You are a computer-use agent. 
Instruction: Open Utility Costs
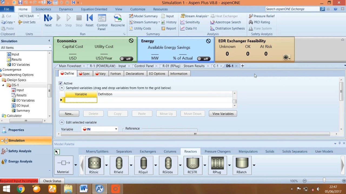coord(140,28)
